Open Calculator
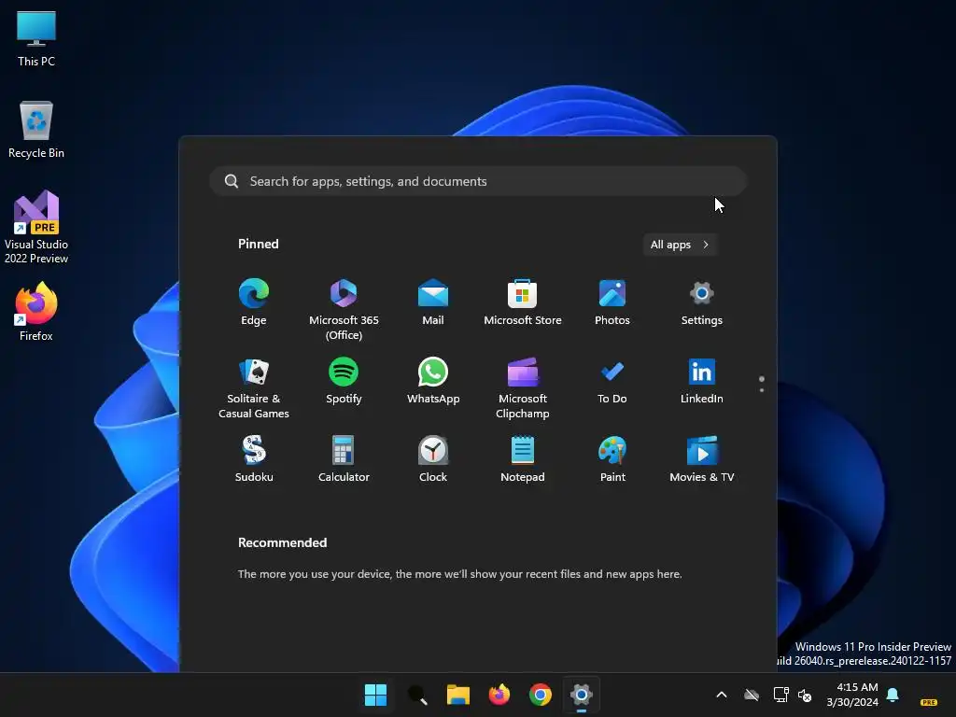The height and width of the screenshot is (717, 956). tap(344, 459)
